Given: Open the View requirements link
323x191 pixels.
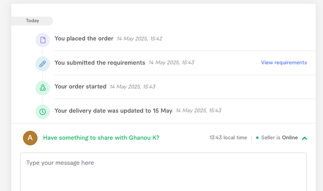Looking at the screenshot, I should pyautogui.click(x=284, y=63).
